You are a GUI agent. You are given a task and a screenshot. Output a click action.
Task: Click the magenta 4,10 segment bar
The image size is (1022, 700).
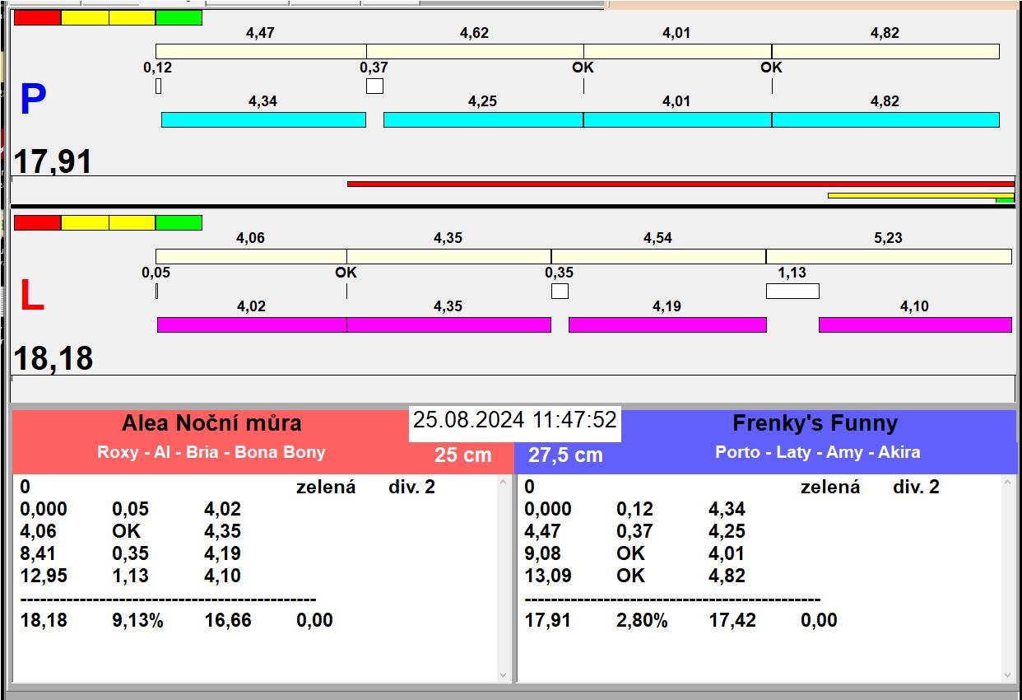click(x=915, y=324)
